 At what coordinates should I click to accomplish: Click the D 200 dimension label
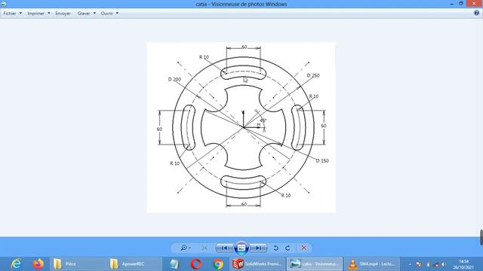point(174,79)
